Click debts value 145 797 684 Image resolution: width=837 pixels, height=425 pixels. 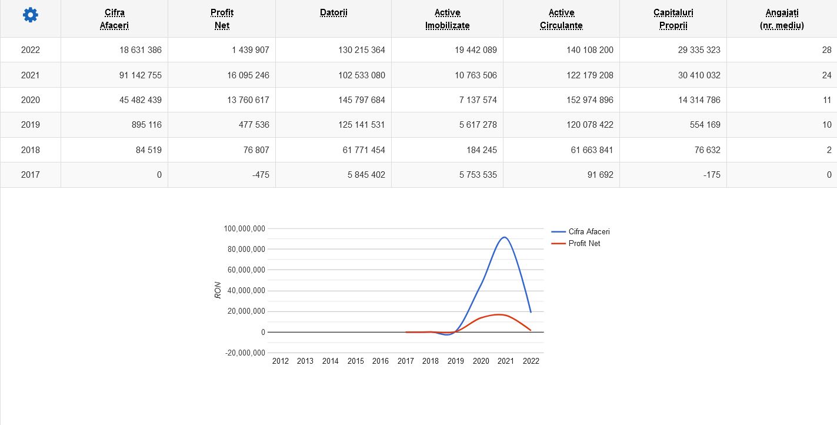pyautogui.click(x=362, y=100)
